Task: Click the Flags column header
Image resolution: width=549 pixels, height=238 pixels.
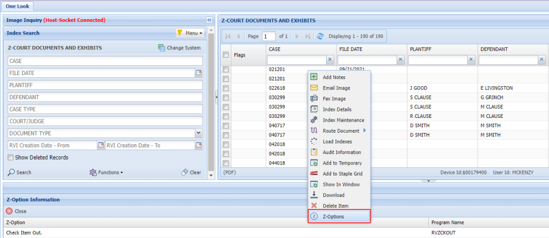Action: 249,55
